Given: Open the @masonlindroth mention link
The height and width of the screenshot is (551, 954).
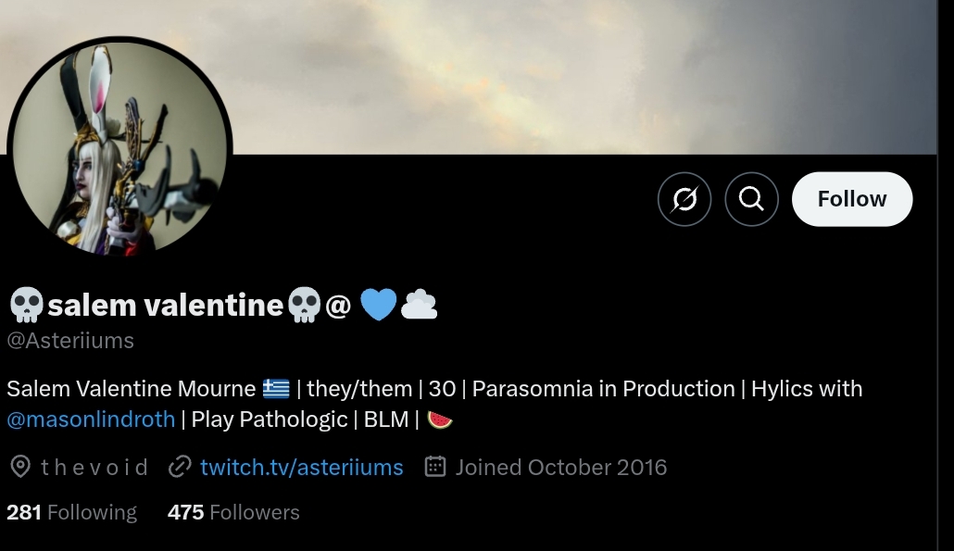Looking at the screenshot, I should pos(91,420).
